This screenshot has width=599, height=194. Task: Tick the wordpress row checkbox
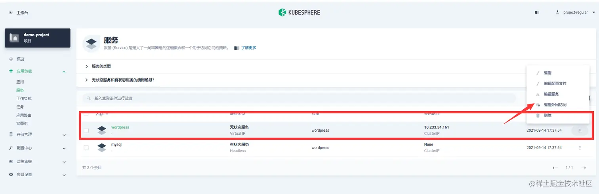click(86, 131)
